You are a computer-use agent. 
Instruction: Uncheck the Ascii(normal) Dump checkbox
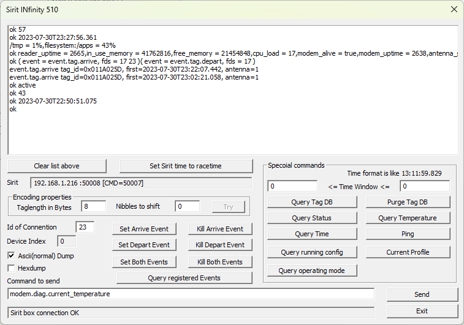12,256
